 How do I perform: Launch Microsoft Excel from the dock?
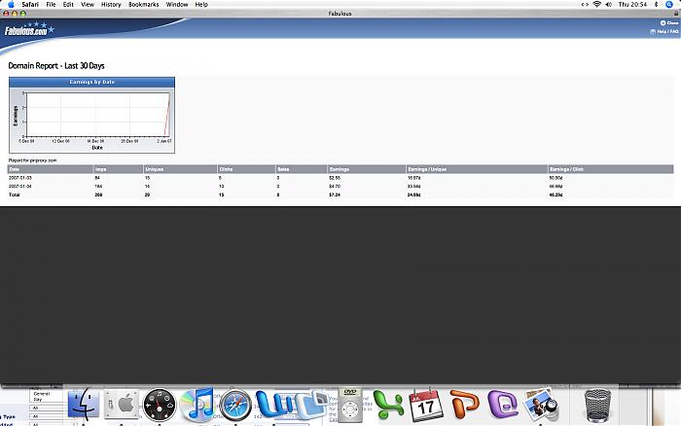388,405
